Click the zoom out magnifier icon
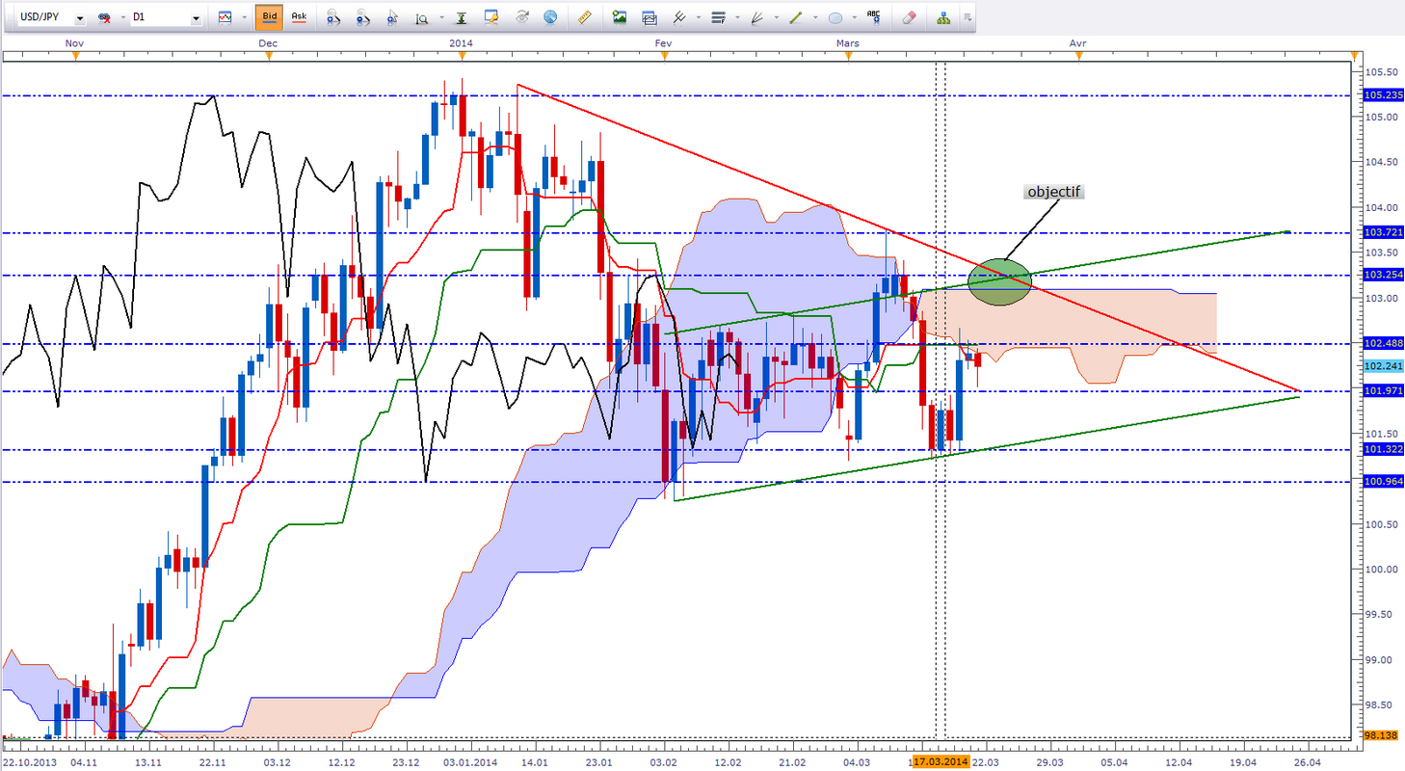The width and height of the screenshot is (1405, 771). coord(363,17)
